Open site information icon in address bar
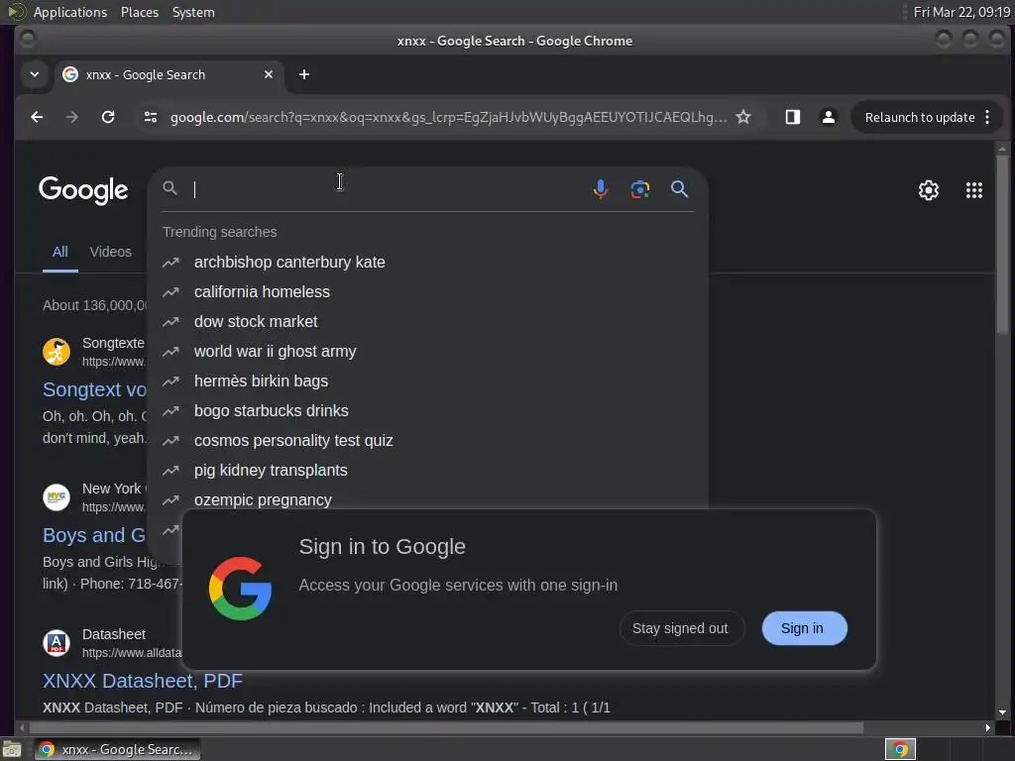 [151, 117]
